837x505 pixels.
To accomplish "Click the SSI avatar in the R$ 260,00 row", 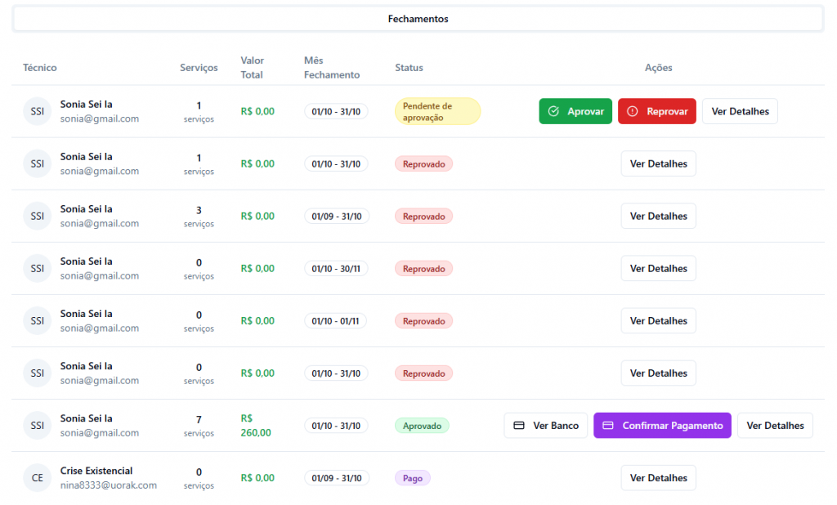I will pos(37,426).
